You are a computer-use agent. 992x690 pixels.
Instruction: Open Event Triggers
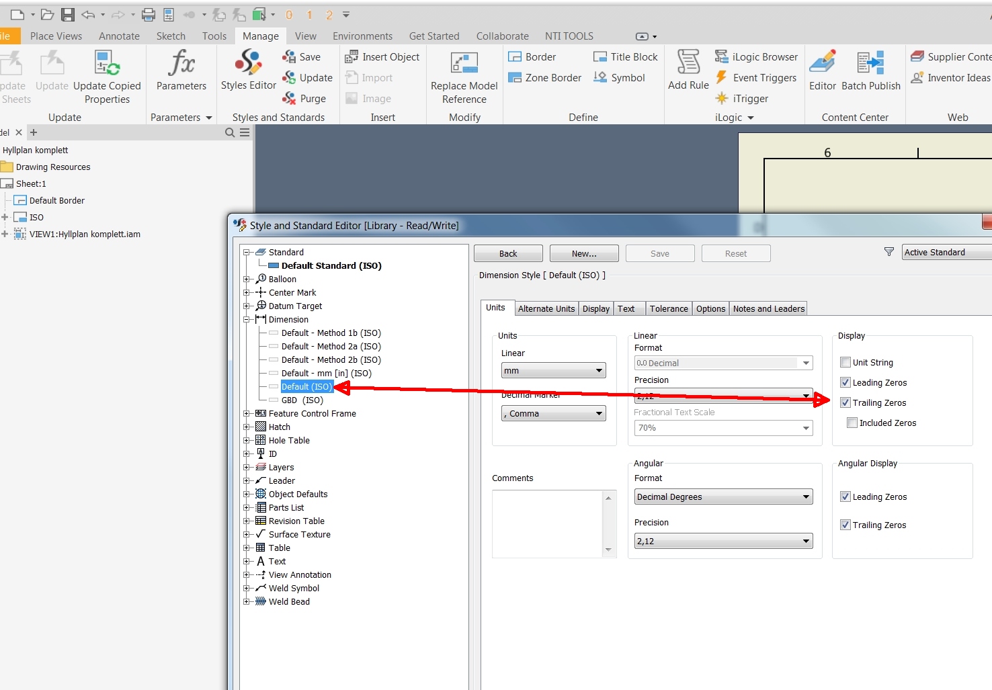click(x=756, y=78)
